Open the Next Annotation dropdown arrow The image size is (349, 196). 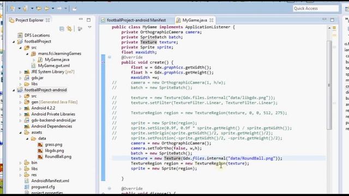tap(19, 9)
